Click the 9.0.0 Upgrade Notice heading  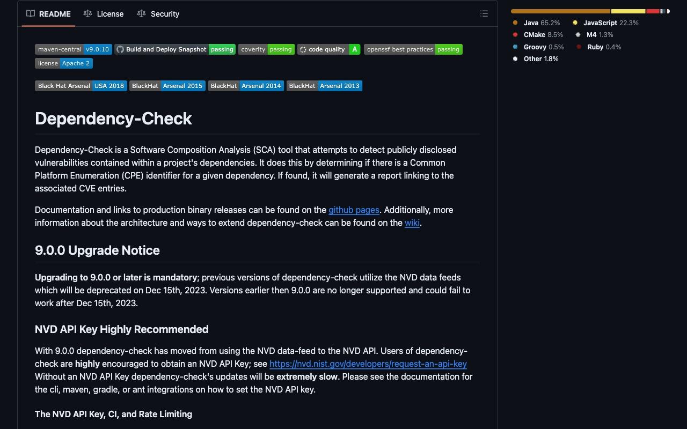(97, 250)
